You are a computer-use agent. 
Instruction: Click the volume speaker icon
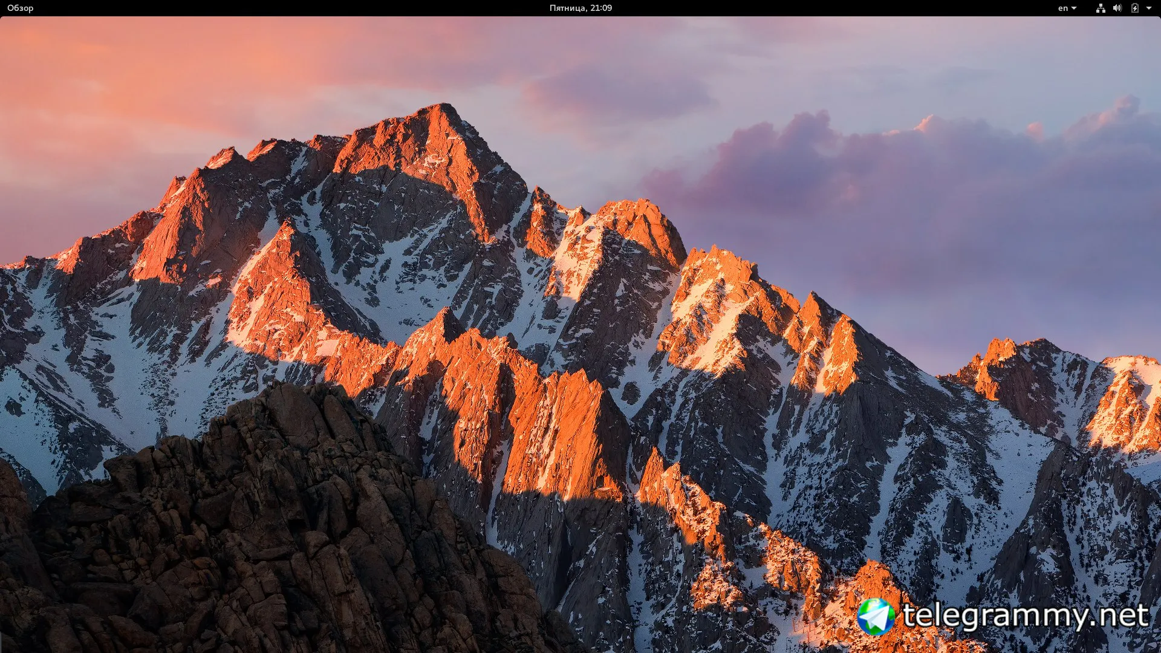coord(1117,8)
